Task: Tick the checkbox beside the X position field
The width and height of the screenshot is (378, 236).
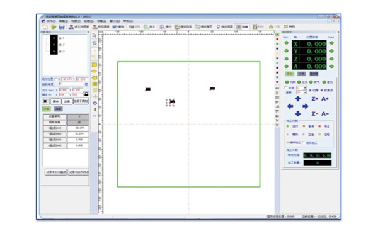Action: (56, 79)
